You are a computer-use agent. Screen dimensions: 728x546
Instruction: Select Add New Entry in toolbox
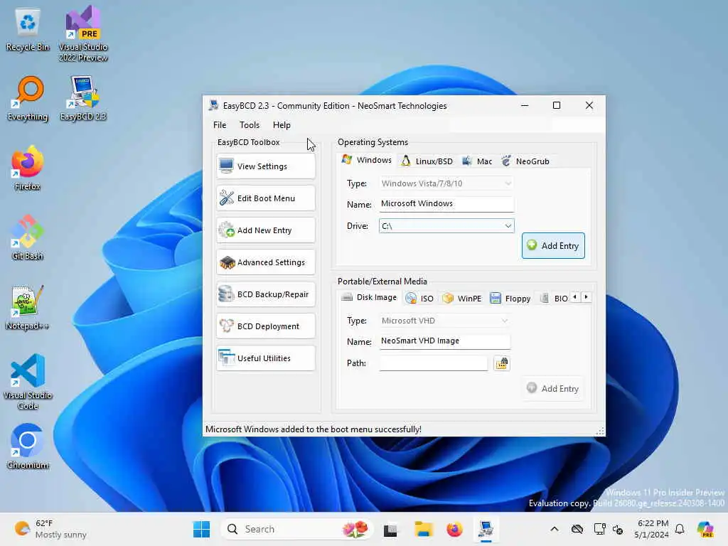[266, 230]
